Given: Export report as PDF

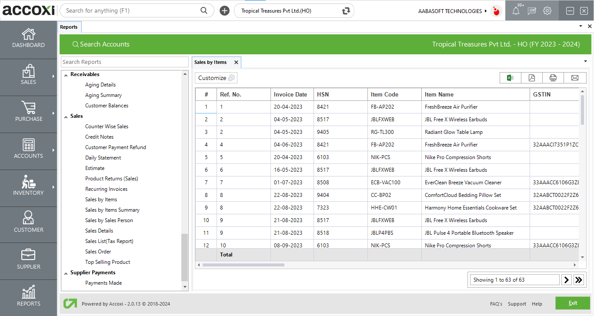Looking at the screenshot, I should point(531,78).
